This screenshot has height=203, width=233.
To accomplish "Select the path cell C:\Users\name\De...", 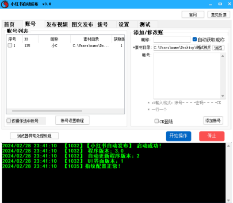I will pos(91,46).
